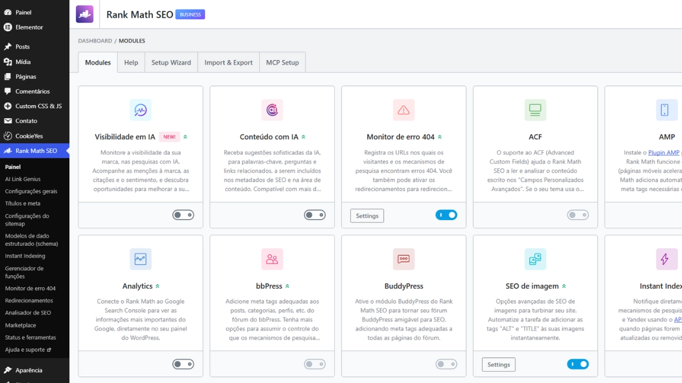
Task: Open Analisador de SEO in the sidebar
Action: [x=28, y=313]
